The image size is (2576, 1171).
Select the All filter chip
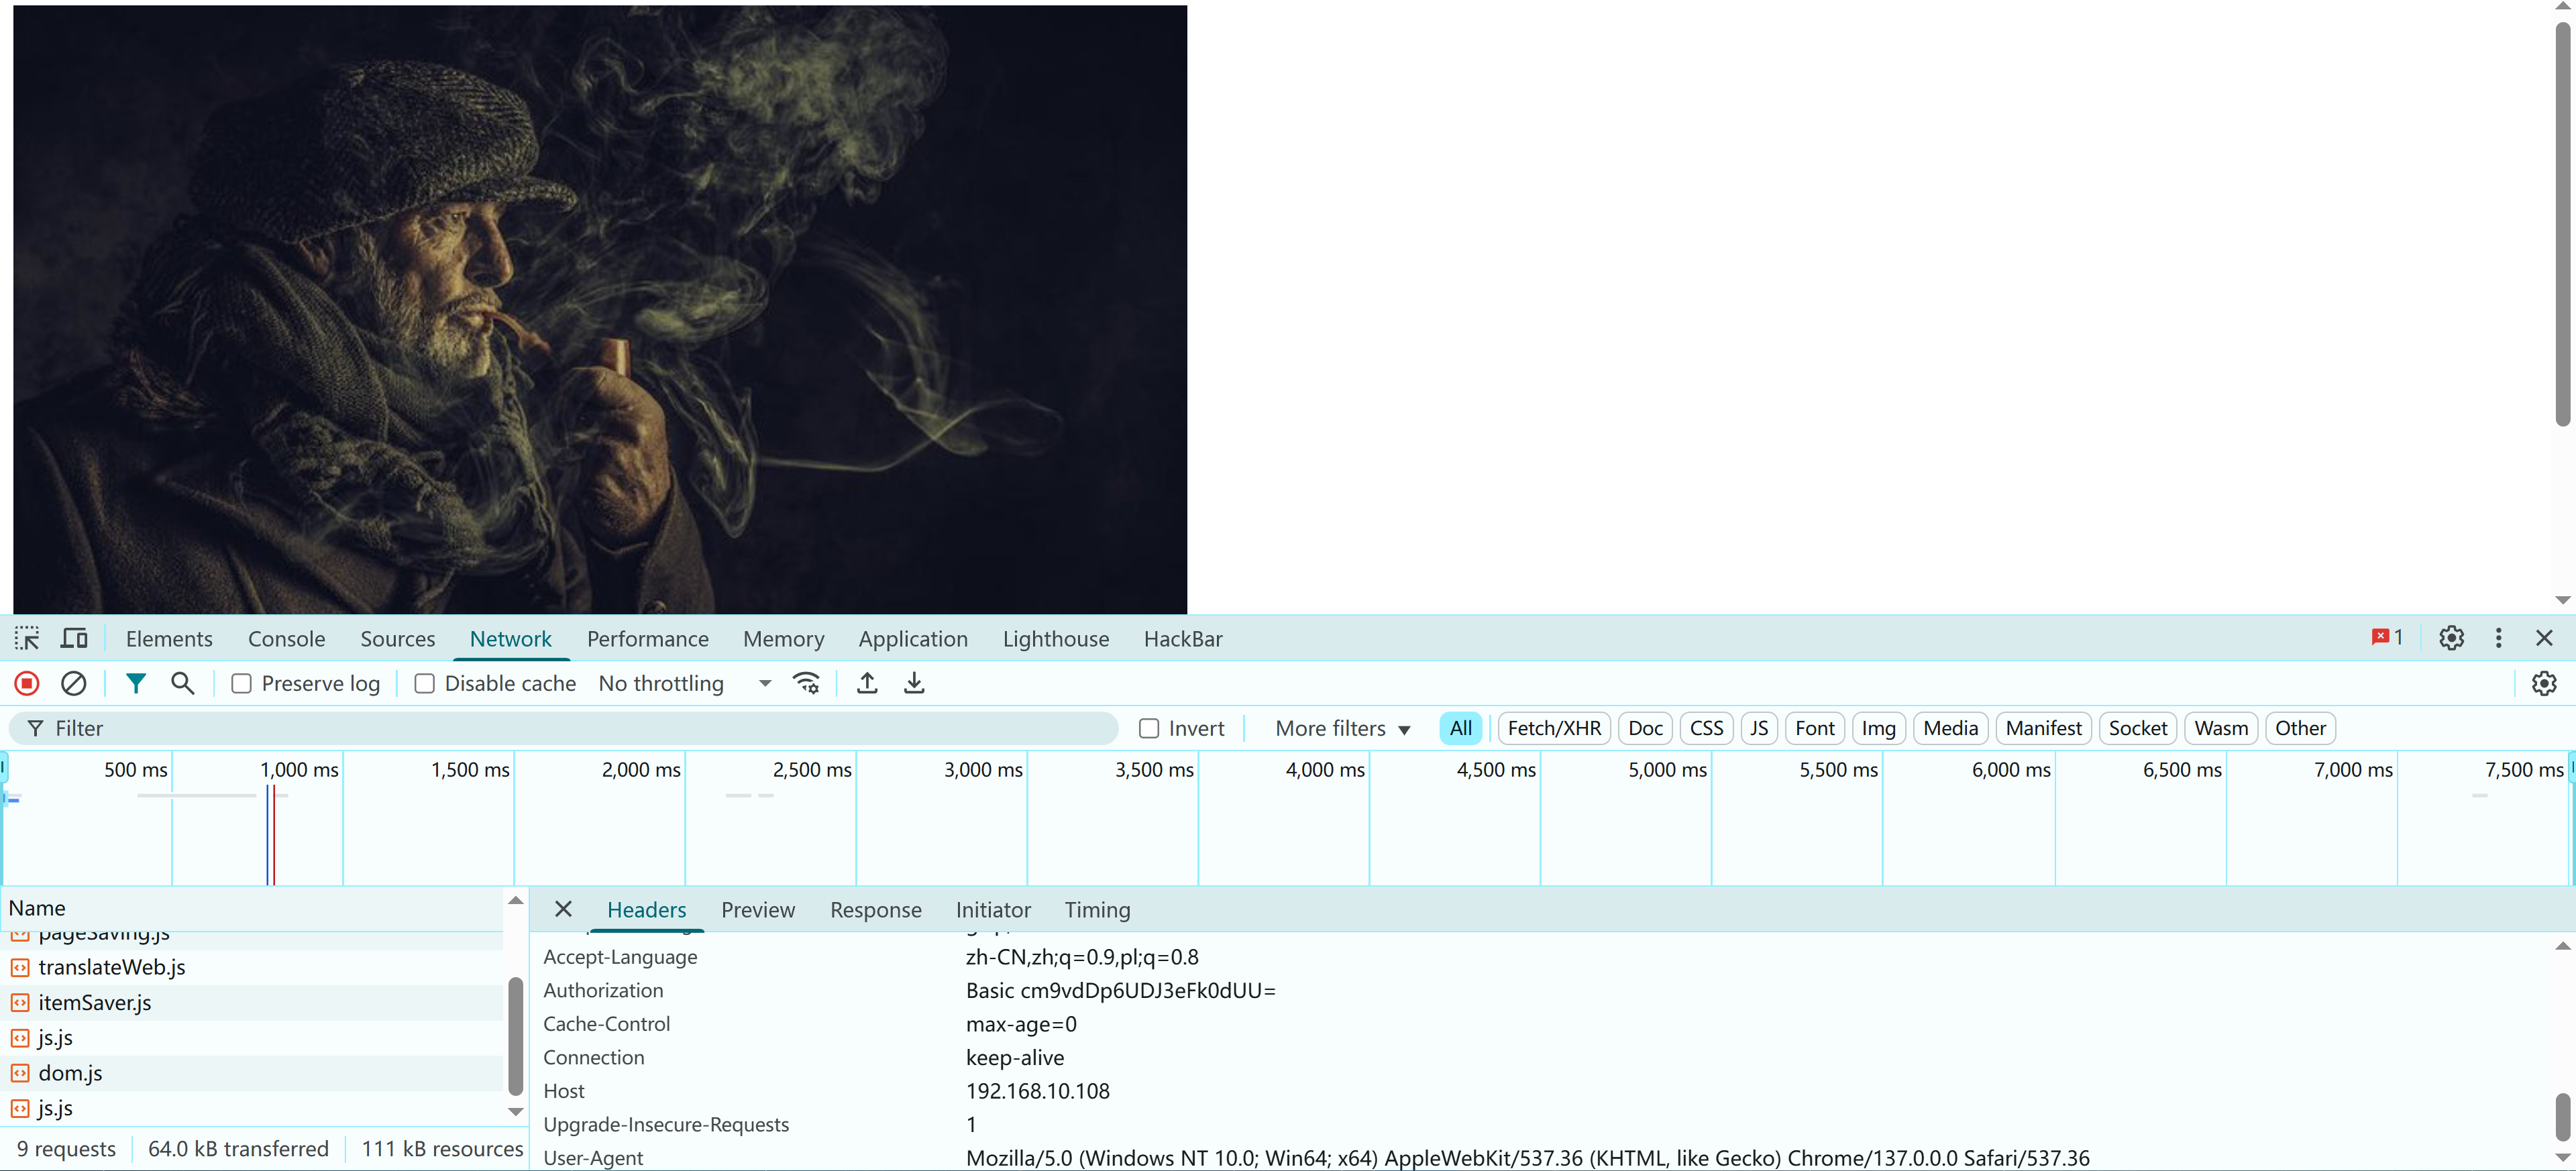click(1460, 728)
